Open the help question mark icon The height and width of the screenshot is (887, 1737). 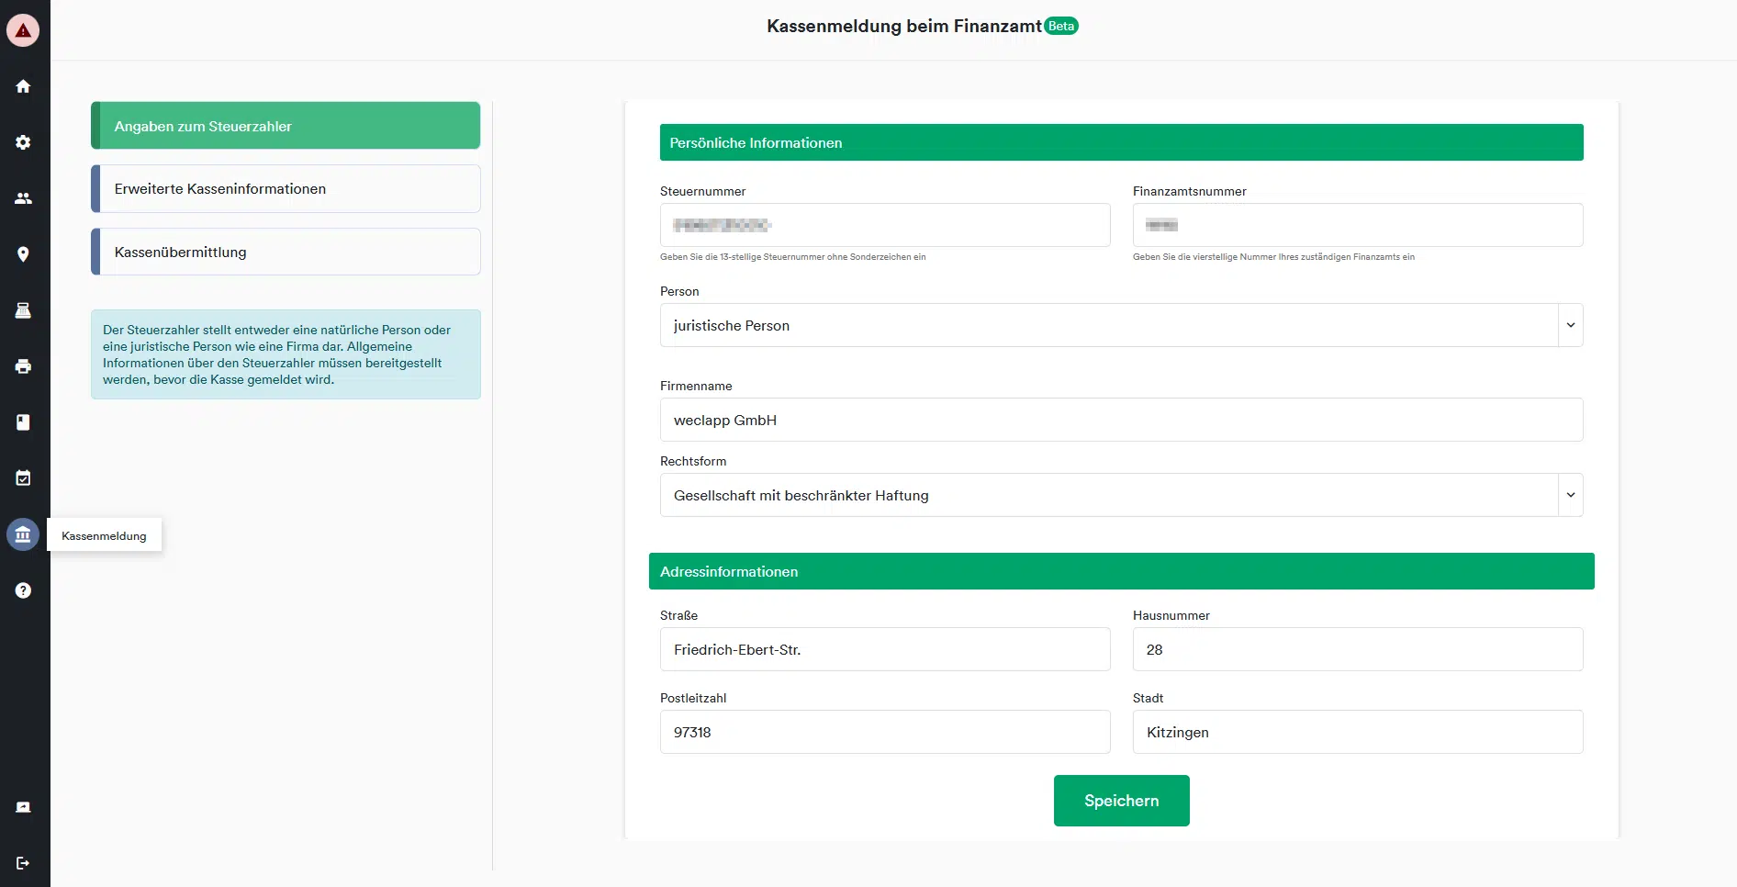tap(23, 590)
